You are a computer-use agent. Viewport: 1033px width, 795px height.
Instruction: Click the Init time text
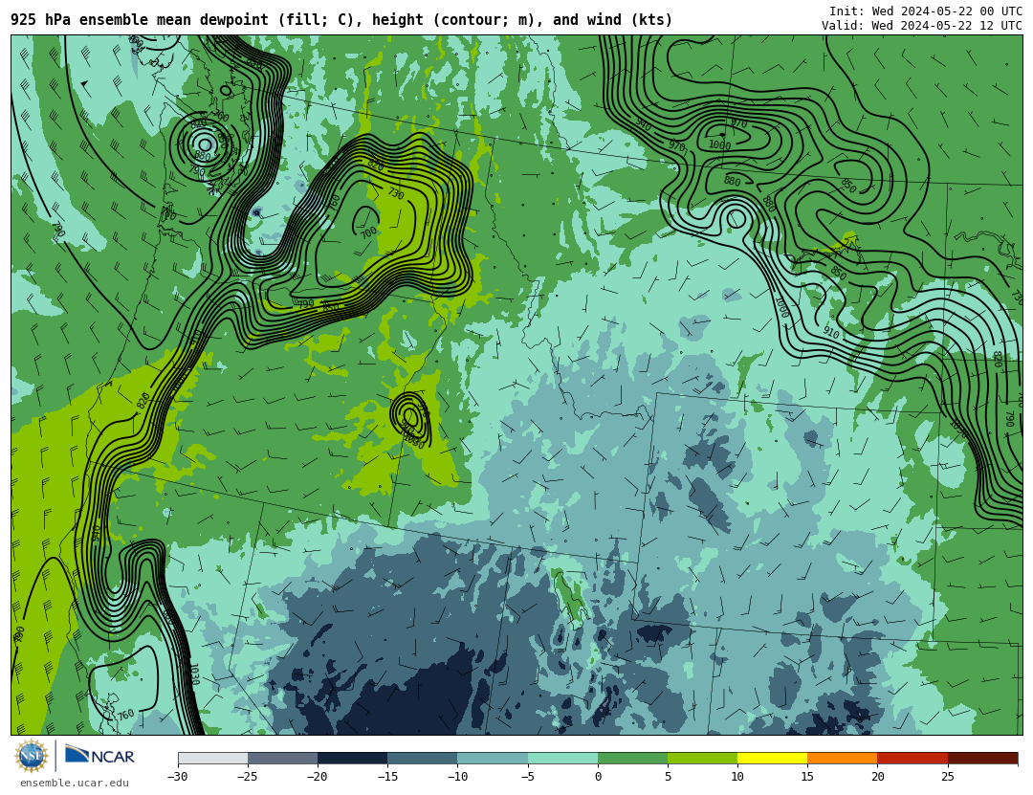[926, 11]
